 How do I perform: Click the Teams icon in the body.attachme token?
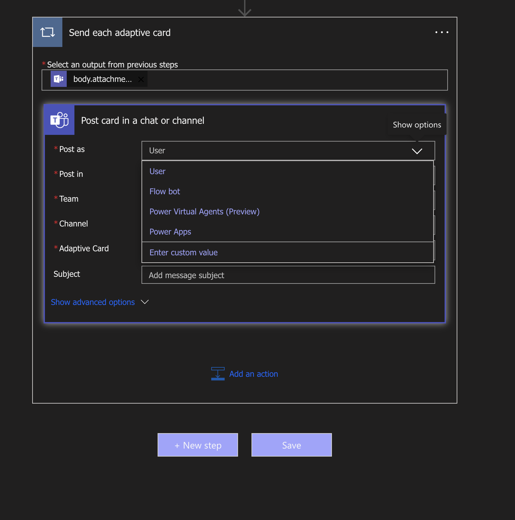tap(59, 79)
